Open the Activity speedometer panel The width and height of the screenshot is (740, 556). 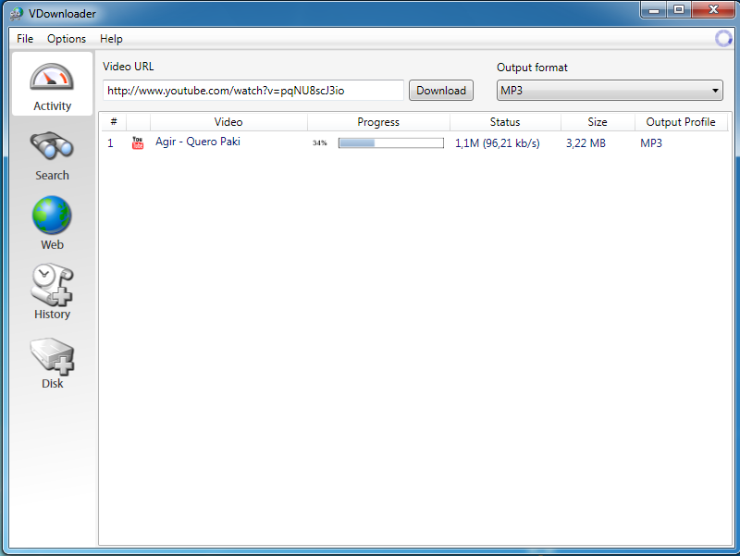point(52,85)
